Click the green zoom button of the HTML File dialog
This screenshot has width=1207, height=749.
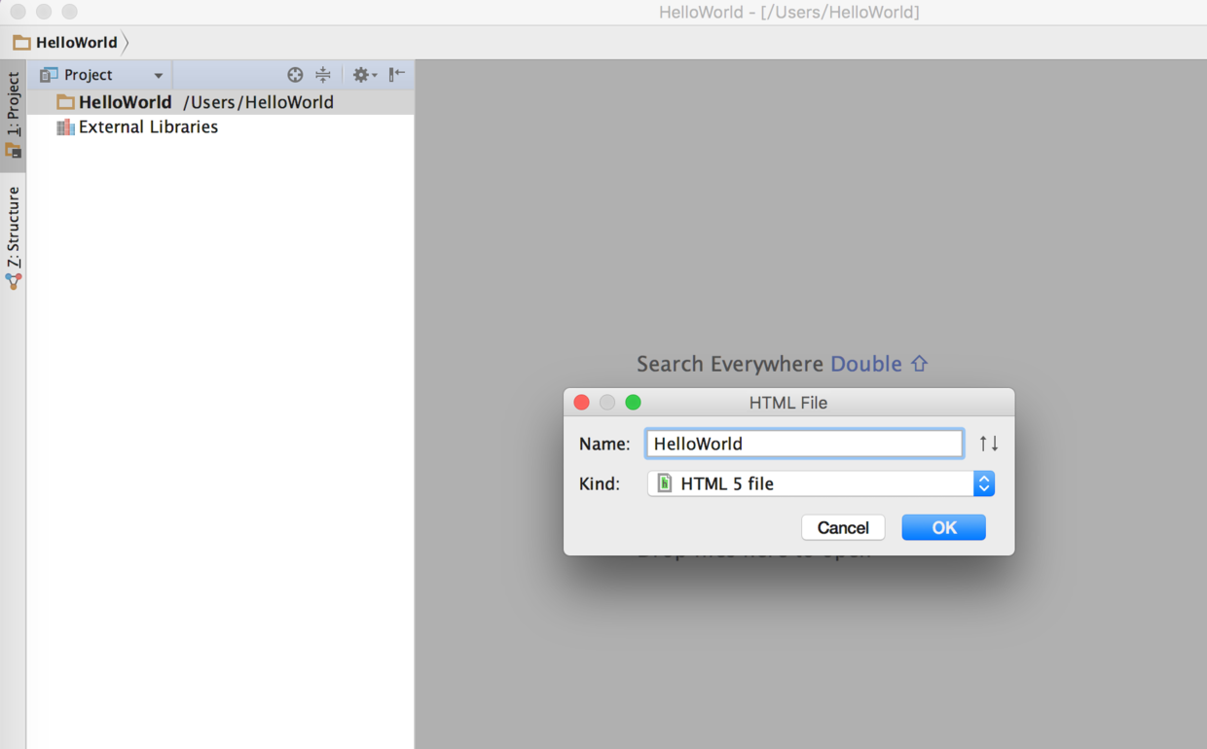point(633,403)
